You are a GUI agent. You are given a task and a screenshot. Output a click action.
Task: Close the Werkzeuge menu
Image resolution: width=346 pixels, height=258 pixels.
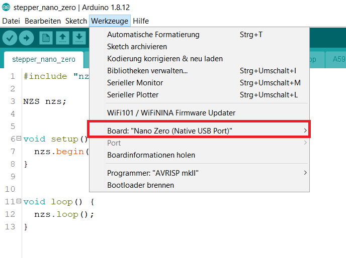(x=110, y=21)
